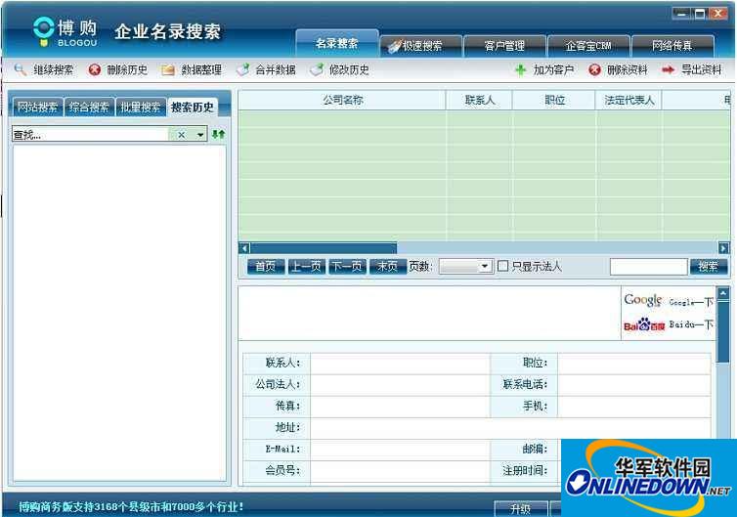The width and height of the screenshot is (737, 517).
Task: Select the 综合搜索 tab
Action: (89, 108)
